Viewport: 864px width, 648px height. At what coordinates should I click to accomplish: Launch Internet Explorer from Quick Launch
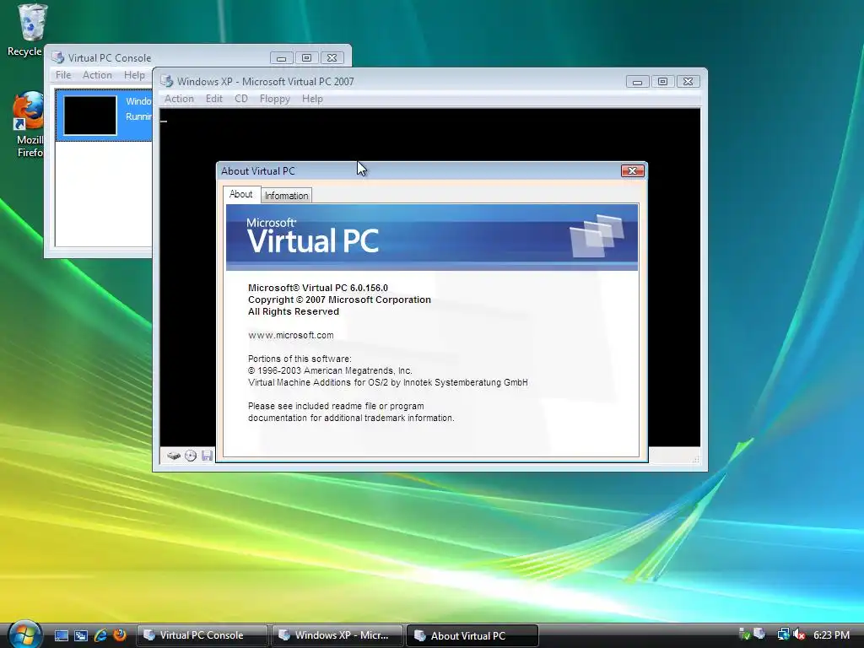pyautogui.click(x=100, y=635)
